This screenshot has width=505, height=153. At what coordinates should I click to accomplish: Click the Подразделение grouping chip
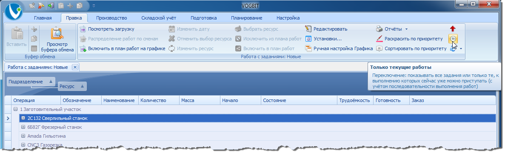[31, 82]
